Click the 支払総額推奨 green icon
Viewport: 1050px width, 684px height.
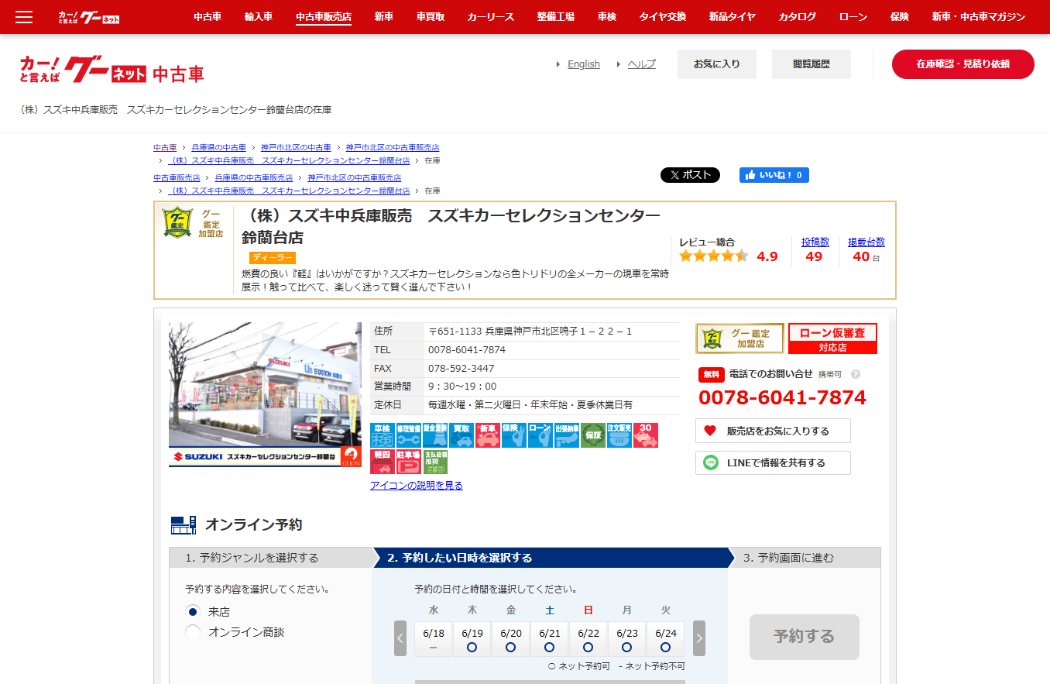pyautogui.click(x=435, y=462)
